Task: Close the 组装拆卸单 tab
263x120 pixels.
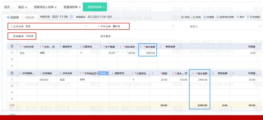Action: (x=104, y=8)
